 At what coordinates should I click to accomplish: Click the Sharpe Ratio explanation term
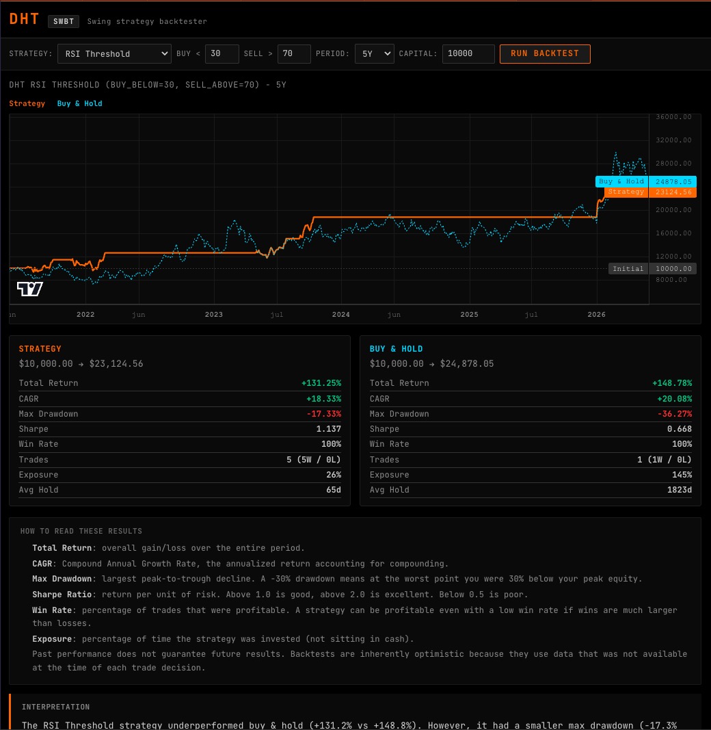click(62, 595)
